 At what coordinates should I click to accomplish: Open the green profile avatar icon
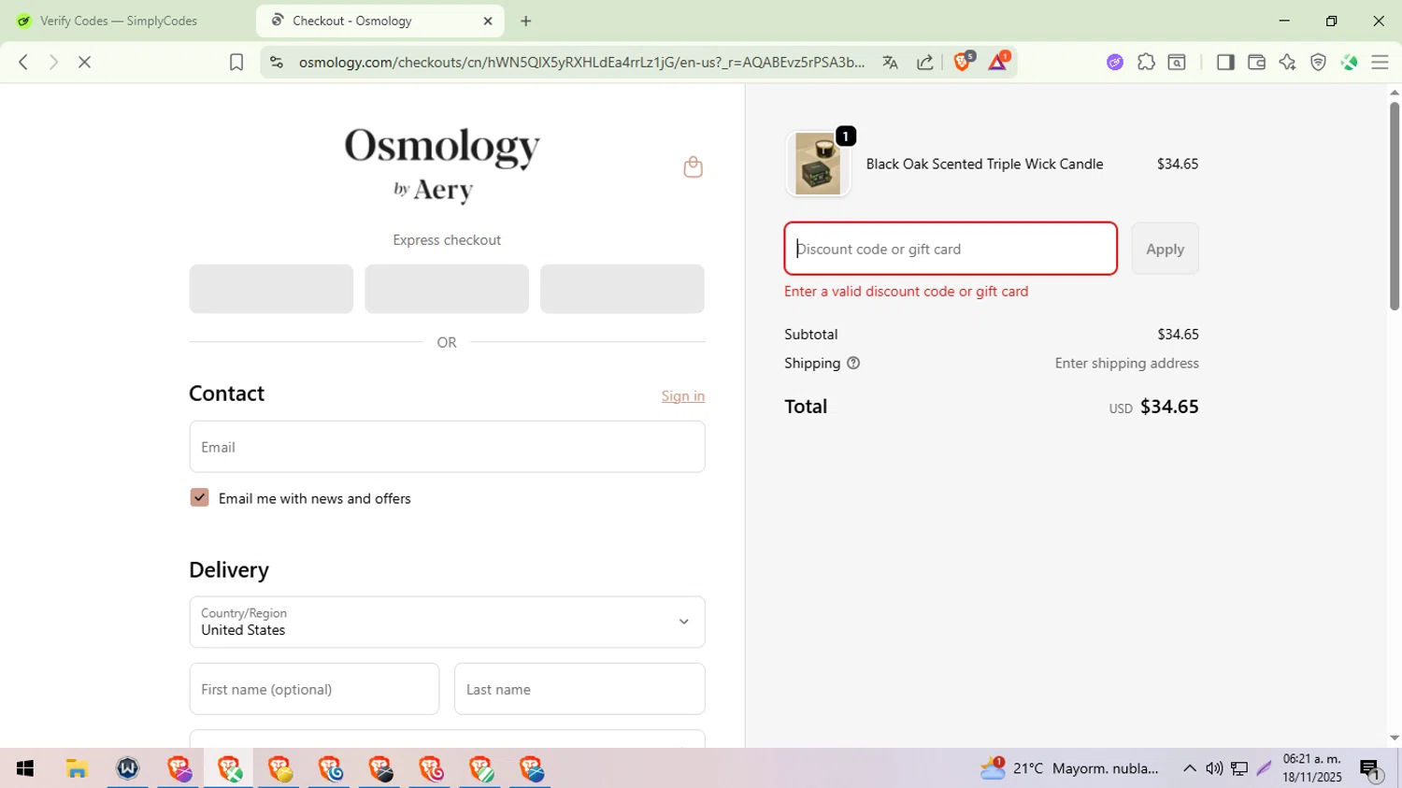tap(1349, 62)
